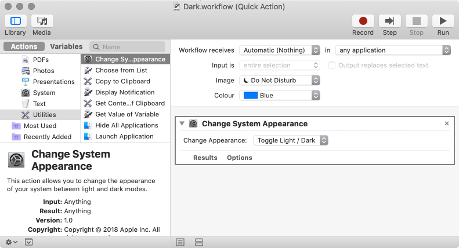Open the Options tab of the action

tap(240, 158)
